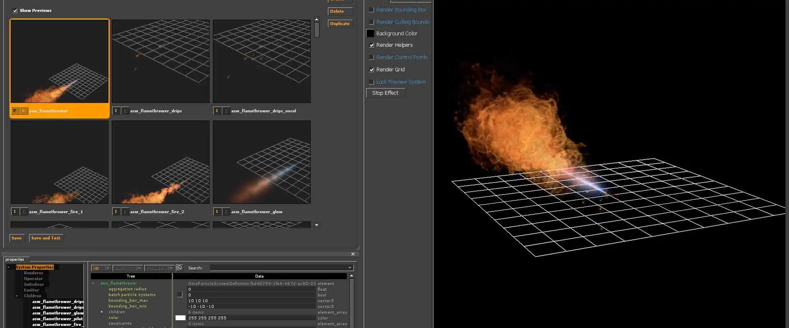Click the 1 badge beside asw_flamethrower_fire_2

point(116,212)
